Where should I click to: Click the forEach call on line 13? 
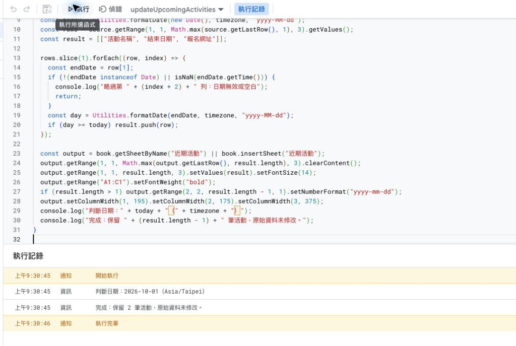pos(106,58)
